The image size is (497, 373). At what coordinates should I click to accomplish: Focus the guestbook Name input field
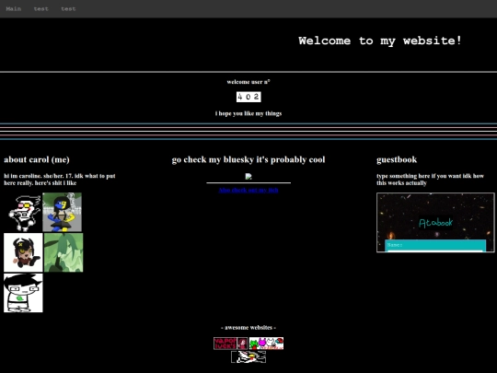[435, 251]
